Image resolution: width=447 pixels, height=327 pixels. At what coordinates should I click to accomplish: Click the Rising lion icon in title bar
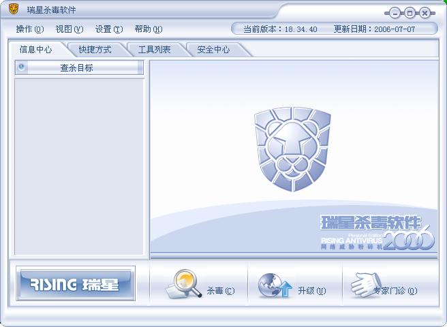click(13, 10)
